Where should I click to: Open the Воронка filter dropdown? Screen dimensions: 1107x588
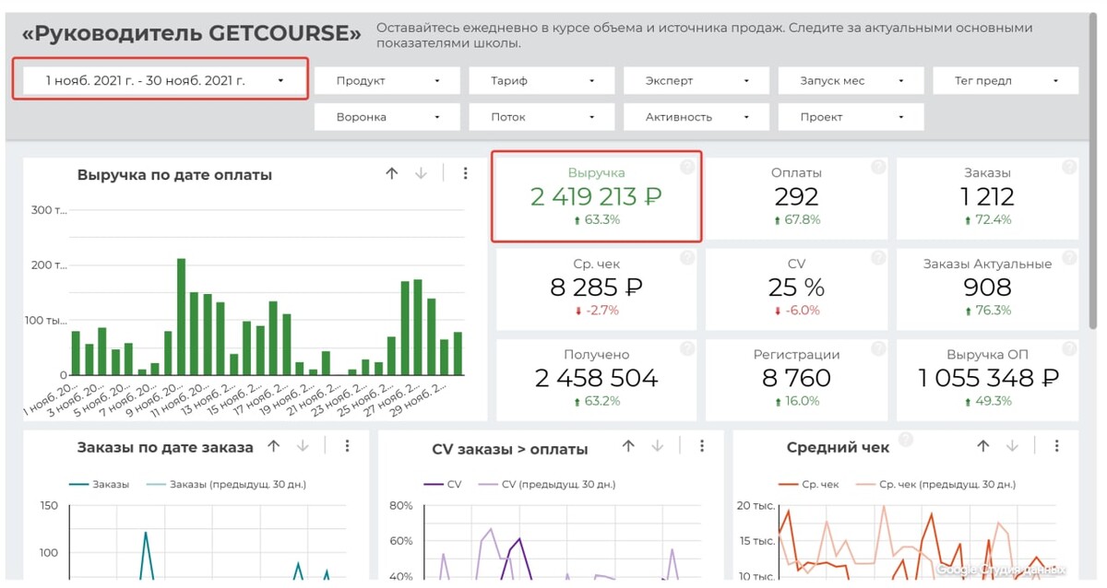pos(387,117)
